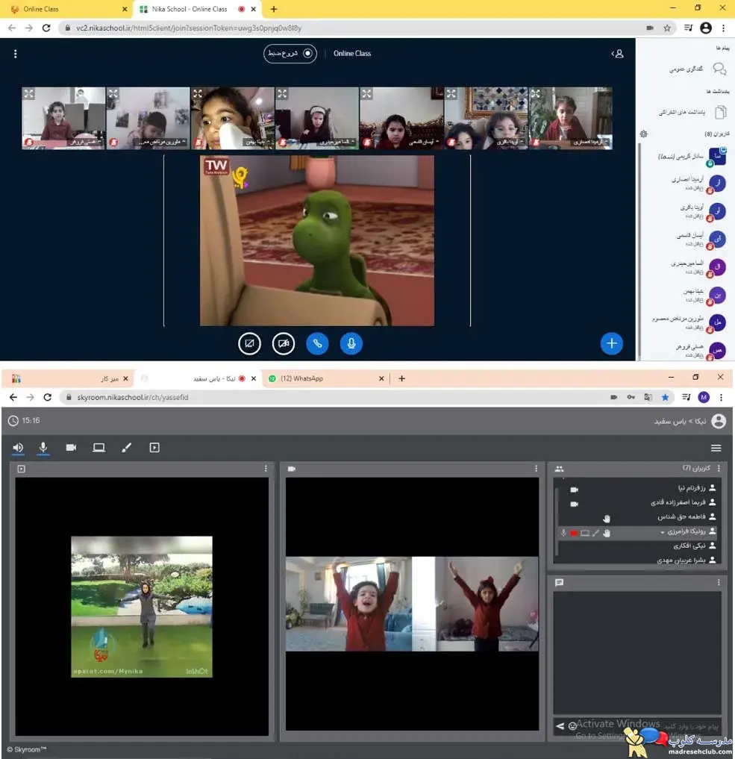
Task: Open the media player icon in Skyroom toolbar
Action: point(154,448)
